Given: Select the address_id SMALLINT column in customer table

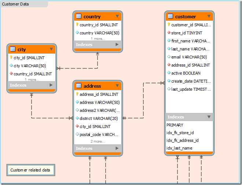Looking at the screenshot, I should point(189,65).
